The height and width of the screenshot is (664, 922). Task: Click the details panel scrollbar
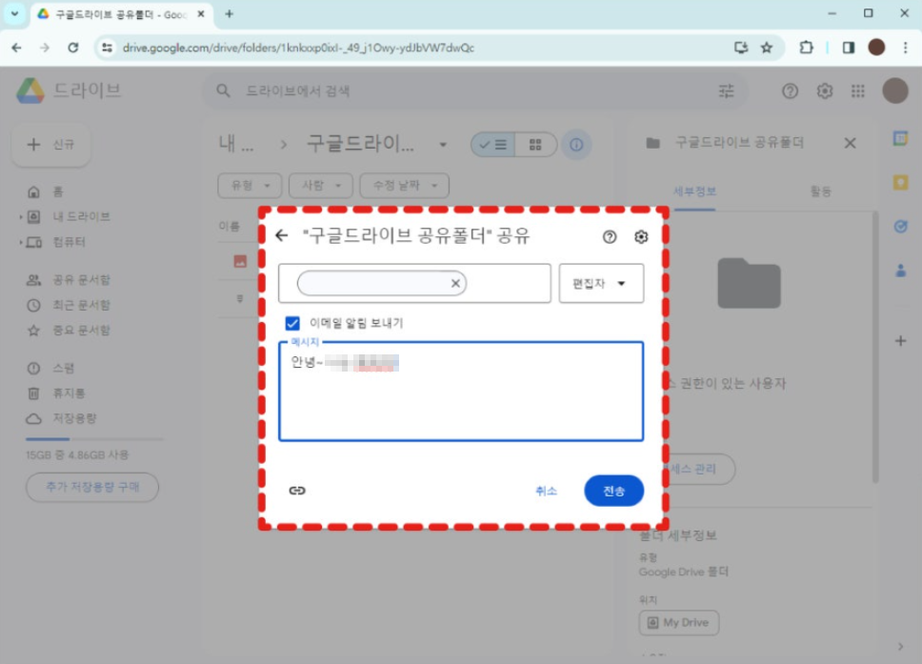(876, 347)
